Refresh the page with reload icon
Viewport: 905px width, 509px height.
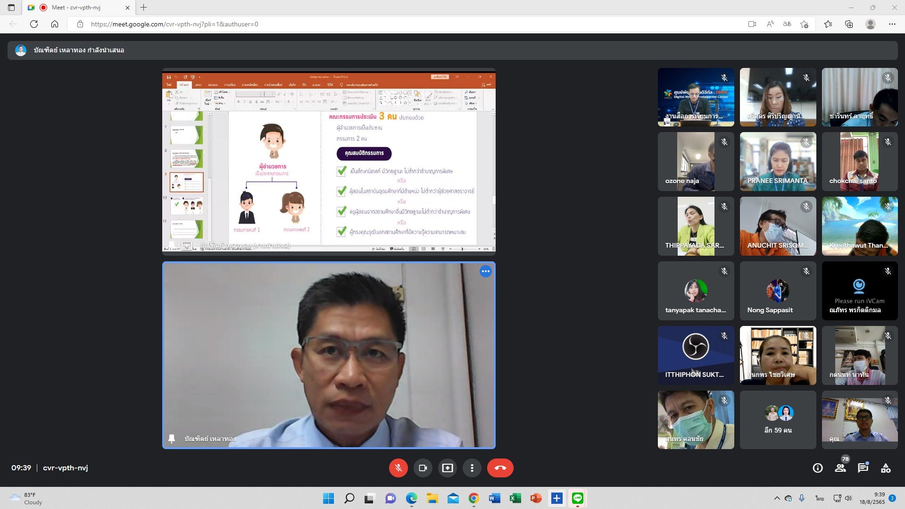coord(34,24)
